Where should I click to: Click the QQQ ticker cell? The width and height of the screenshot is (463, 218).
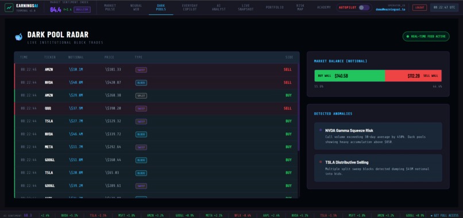click(48, 108)
